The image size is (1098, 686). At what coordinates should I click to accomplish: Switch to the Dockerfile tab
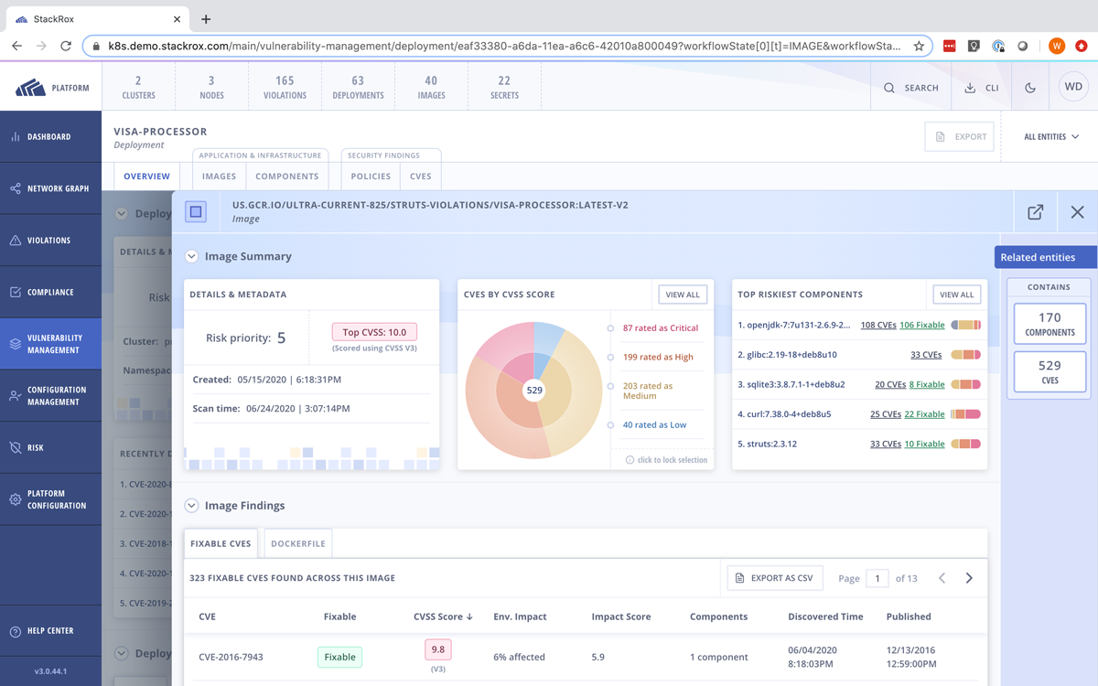298,543
